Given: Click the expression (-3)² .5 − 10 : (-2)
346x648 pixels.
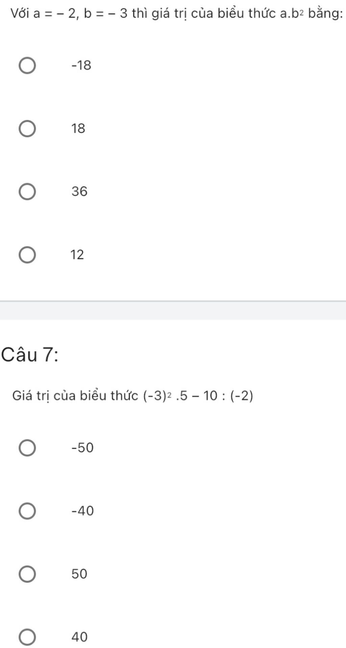Looking at the screenshot, I should 198,396.
